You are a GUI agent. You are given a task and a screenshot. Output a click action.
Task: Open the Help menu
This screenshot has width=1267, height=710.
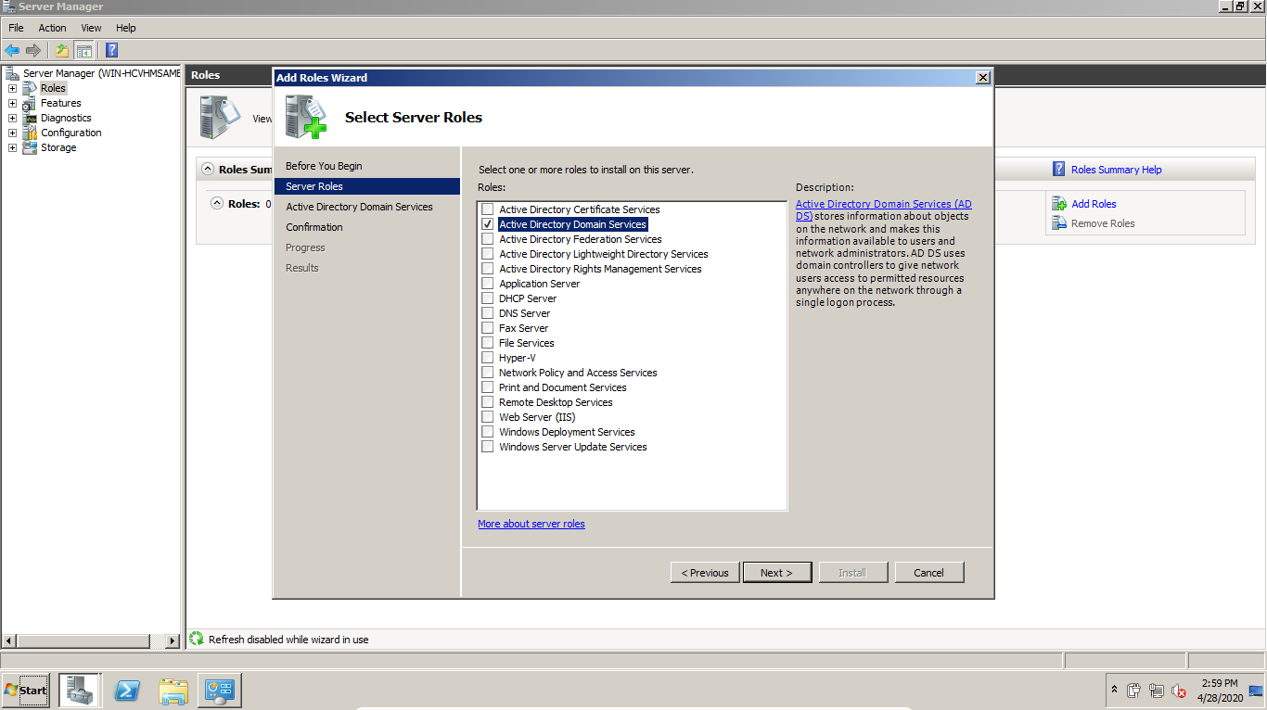(x=125, y=28)
